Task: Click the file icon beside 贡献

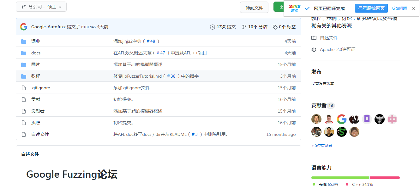Action: 24,99
